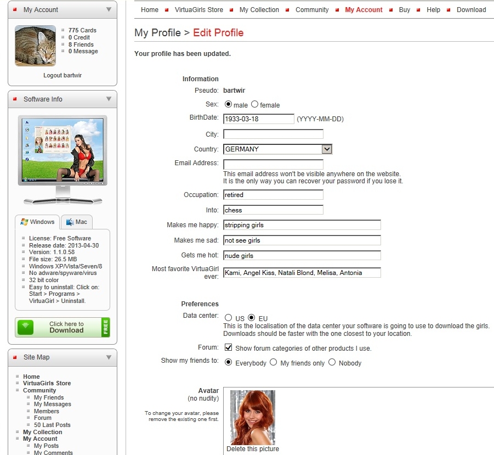Screen dimensions: 494x455
Task: Open VirtuaGirls Store from top menu
Action: pyautogui.click(x=198, y=10)
